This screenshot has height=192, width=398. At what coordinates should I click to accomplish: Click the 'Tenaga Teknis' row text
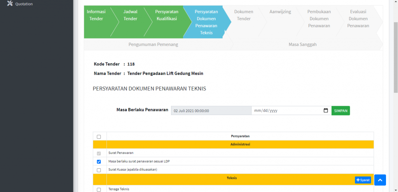[119, 189]
